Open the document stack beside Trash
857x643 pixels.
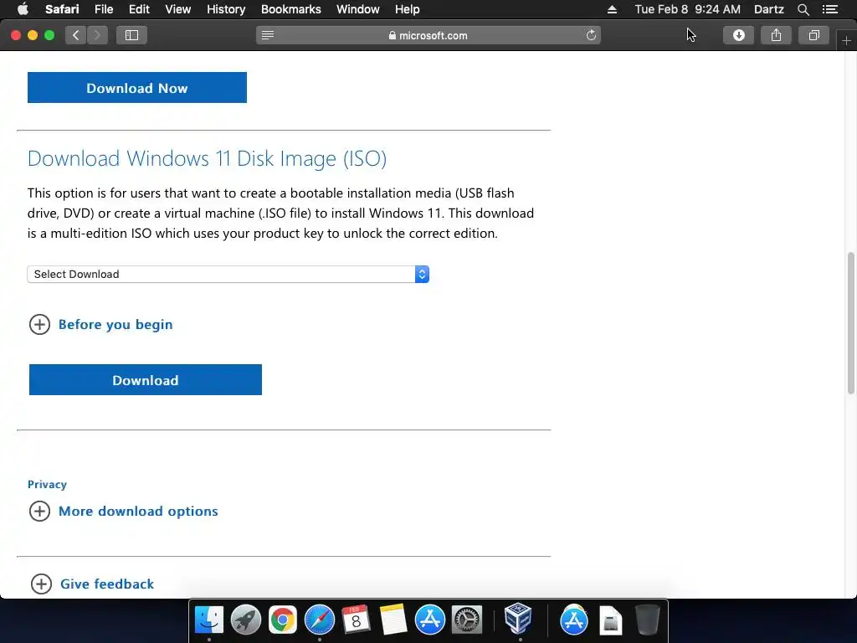click(x=610, y=620)
